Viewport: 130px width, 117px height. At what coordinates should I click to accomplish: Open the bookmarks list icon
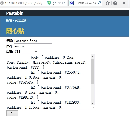(115, 3)
